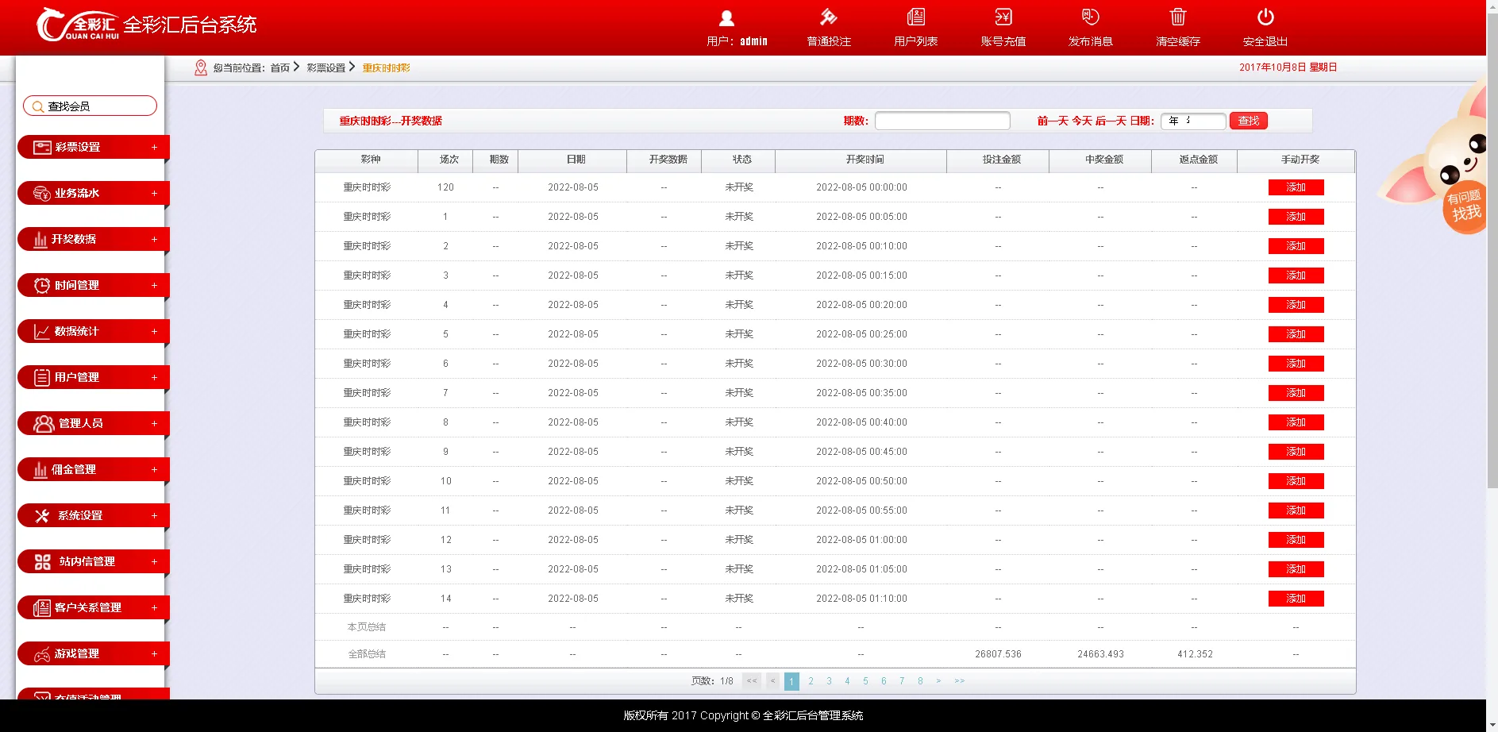Open 发布消息 message icon

tap(1090, 17)
